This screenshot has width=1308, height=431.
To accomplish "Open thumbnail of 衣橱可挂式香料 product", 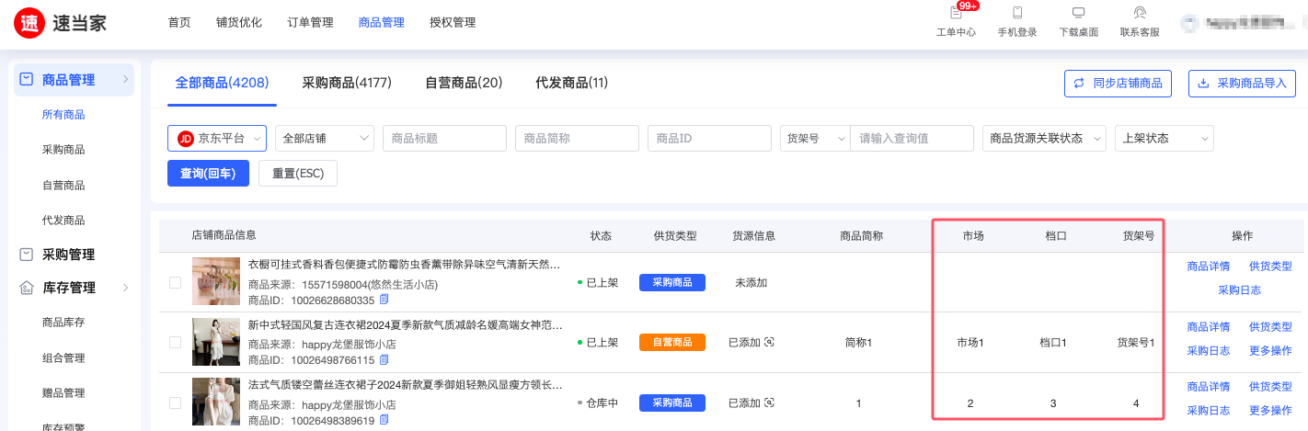I will 216,281.
